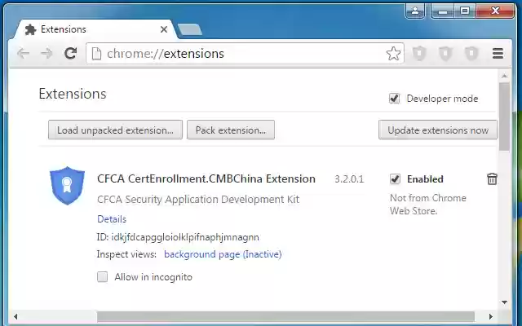Minimize the Chrome window
The width and height of the screenshot is (522, 326).
[x=443, y=11]
